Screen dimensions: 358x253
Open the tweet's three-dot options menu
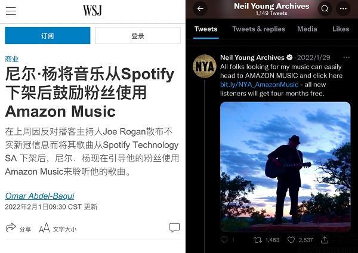(x=346, y=57)
